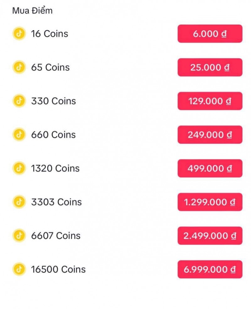Click the coin icon beside 3303 Coins
Image resolution: width=251 pixels, height=309 pixels.
(x=19, y=202)
